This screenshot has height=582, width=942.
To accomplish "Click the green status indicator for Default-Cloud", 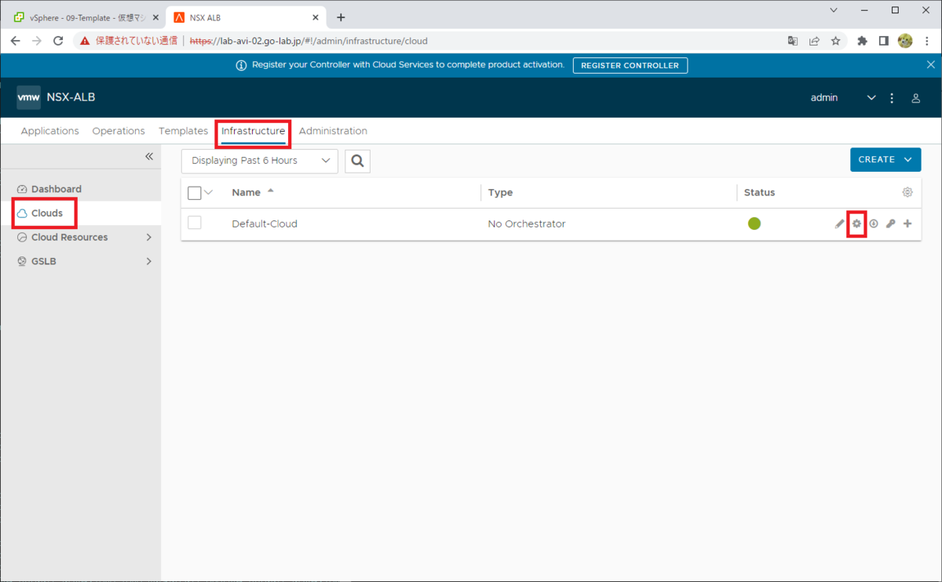I will 754,224.
